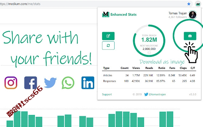This screenshot has height=127, width=203.
Task: Click the LinkedIn icon
Action: coord(88,83)
